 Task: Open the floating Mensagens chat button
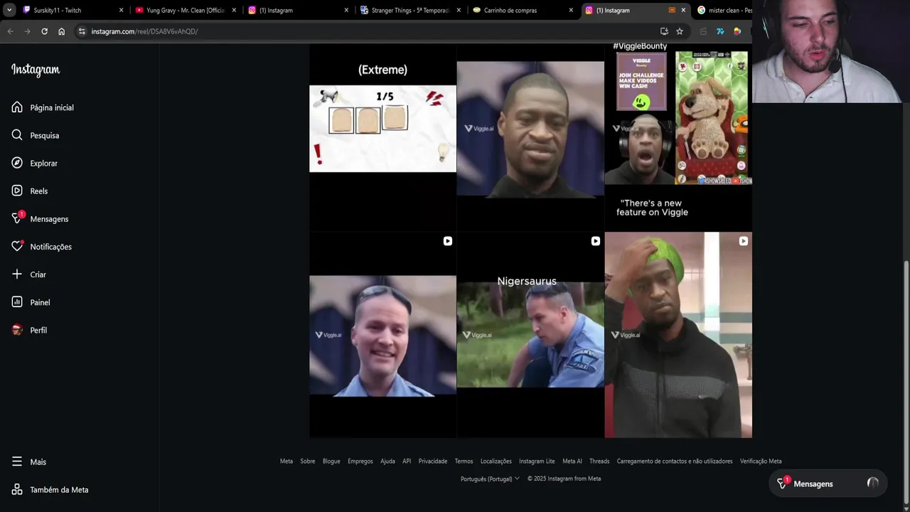tap(828, 484)
